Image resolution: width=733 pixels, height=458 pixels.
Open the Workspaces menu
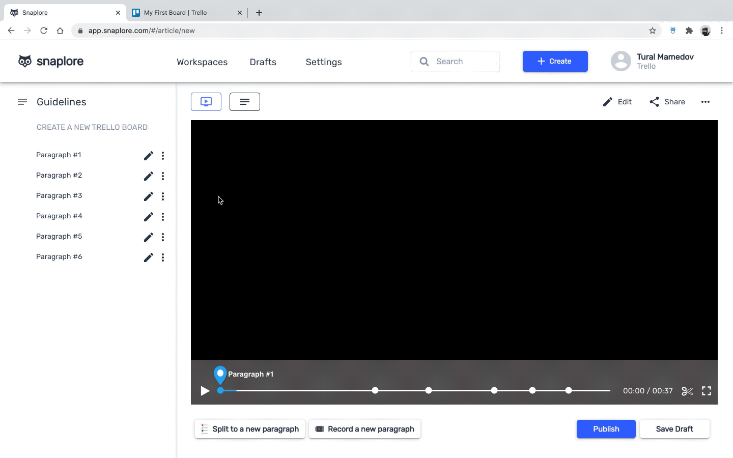[202, 62]
